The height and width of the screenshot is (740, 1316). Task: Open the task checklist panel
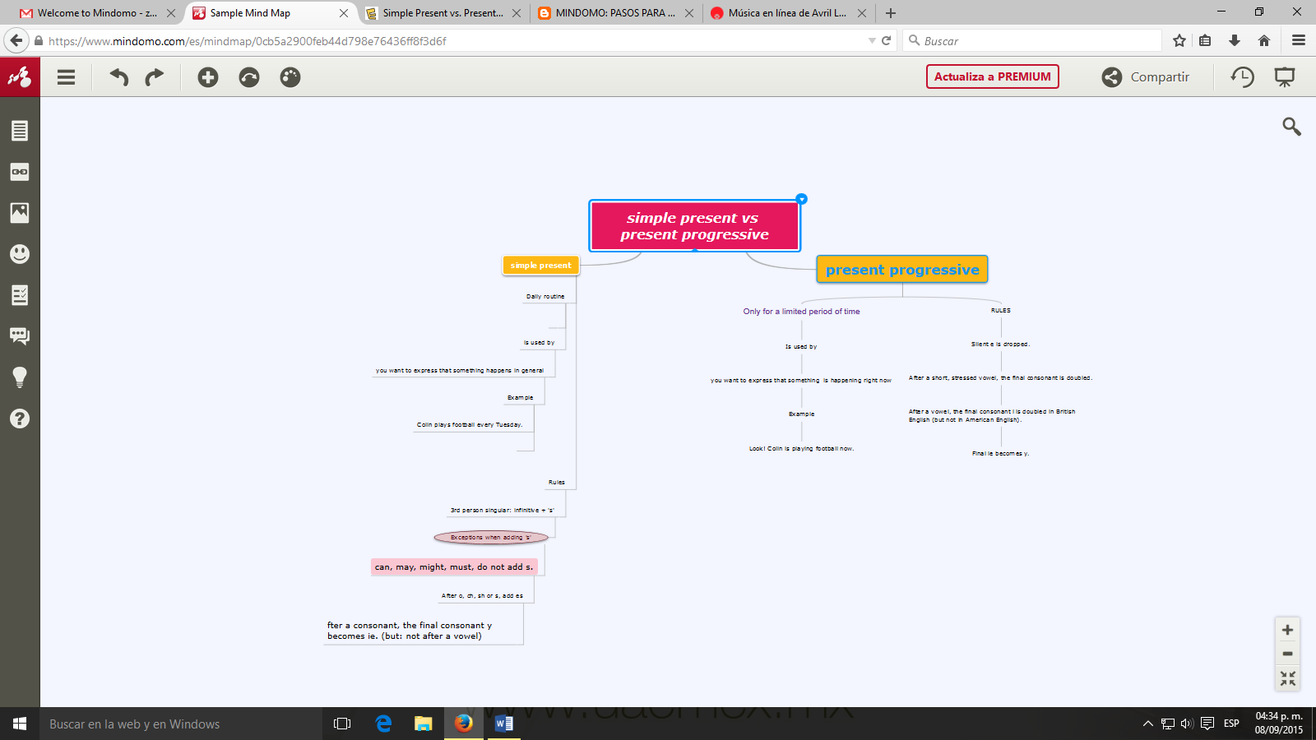20,295
